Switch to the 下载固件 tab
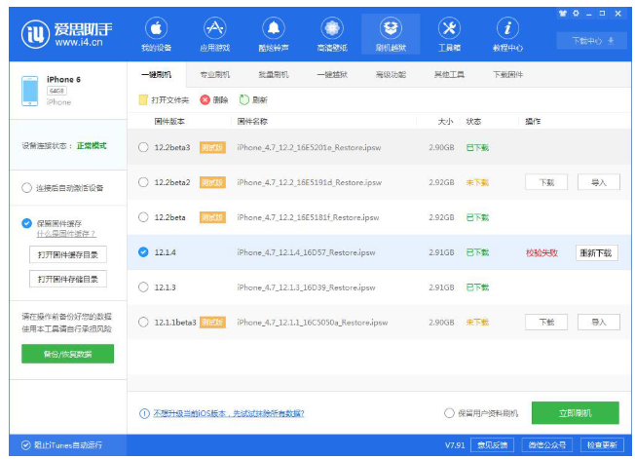Screen dimensions: 635x459 click(507, 74)
